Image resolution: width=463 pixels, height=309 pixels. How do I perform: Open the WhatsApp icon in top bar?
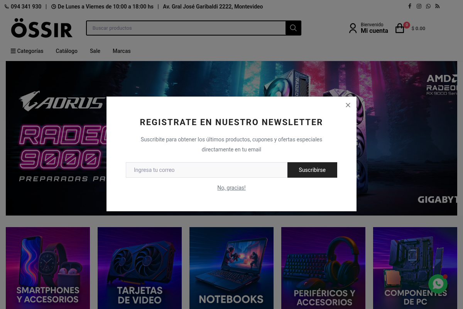click(x=428, y=6)
